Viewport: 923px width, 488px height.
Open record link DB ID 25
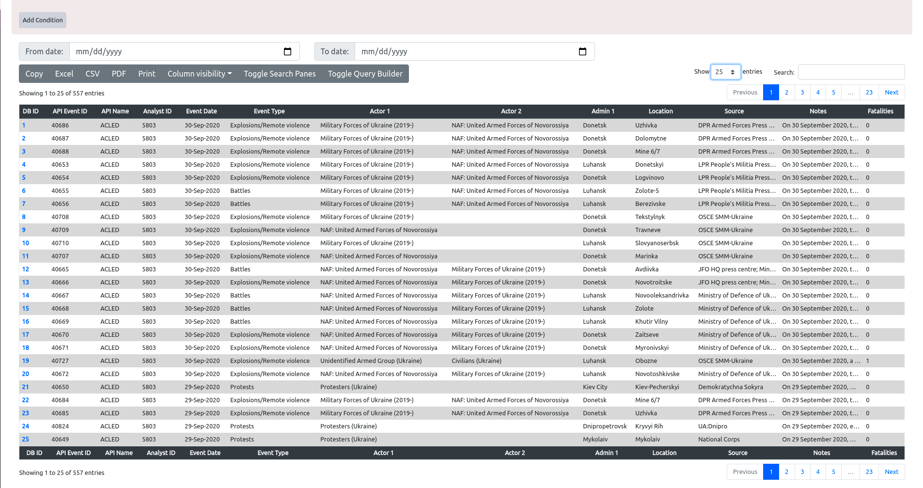click(26, 439)
